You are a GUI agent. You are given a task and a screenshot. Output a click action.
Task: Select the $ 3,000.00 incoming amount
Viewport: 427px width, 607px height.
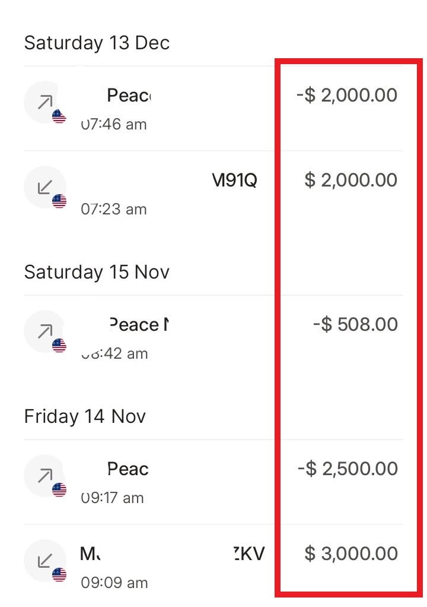pyautogui.click(x=350, y=554)
